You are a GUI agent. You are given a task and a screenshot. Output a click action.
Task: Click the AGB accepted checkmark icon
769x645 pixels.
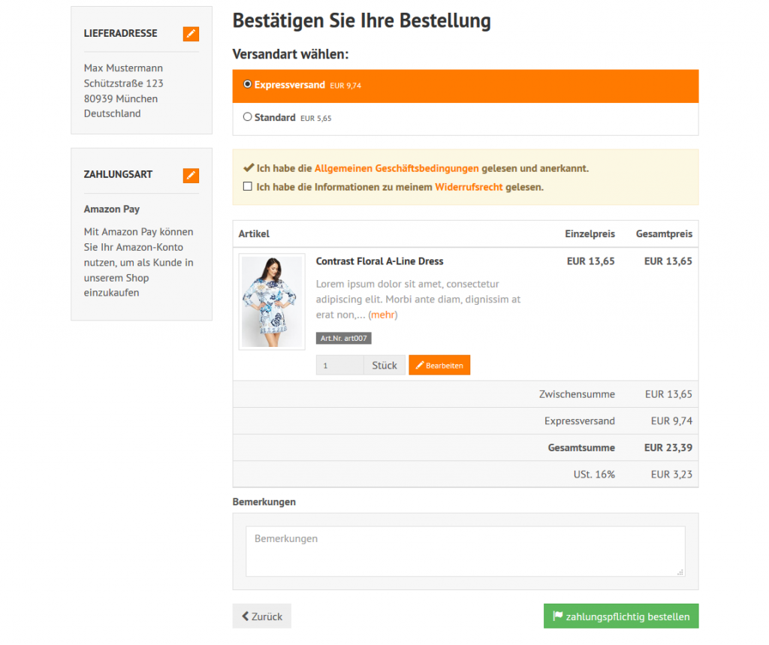coord(248,168)
